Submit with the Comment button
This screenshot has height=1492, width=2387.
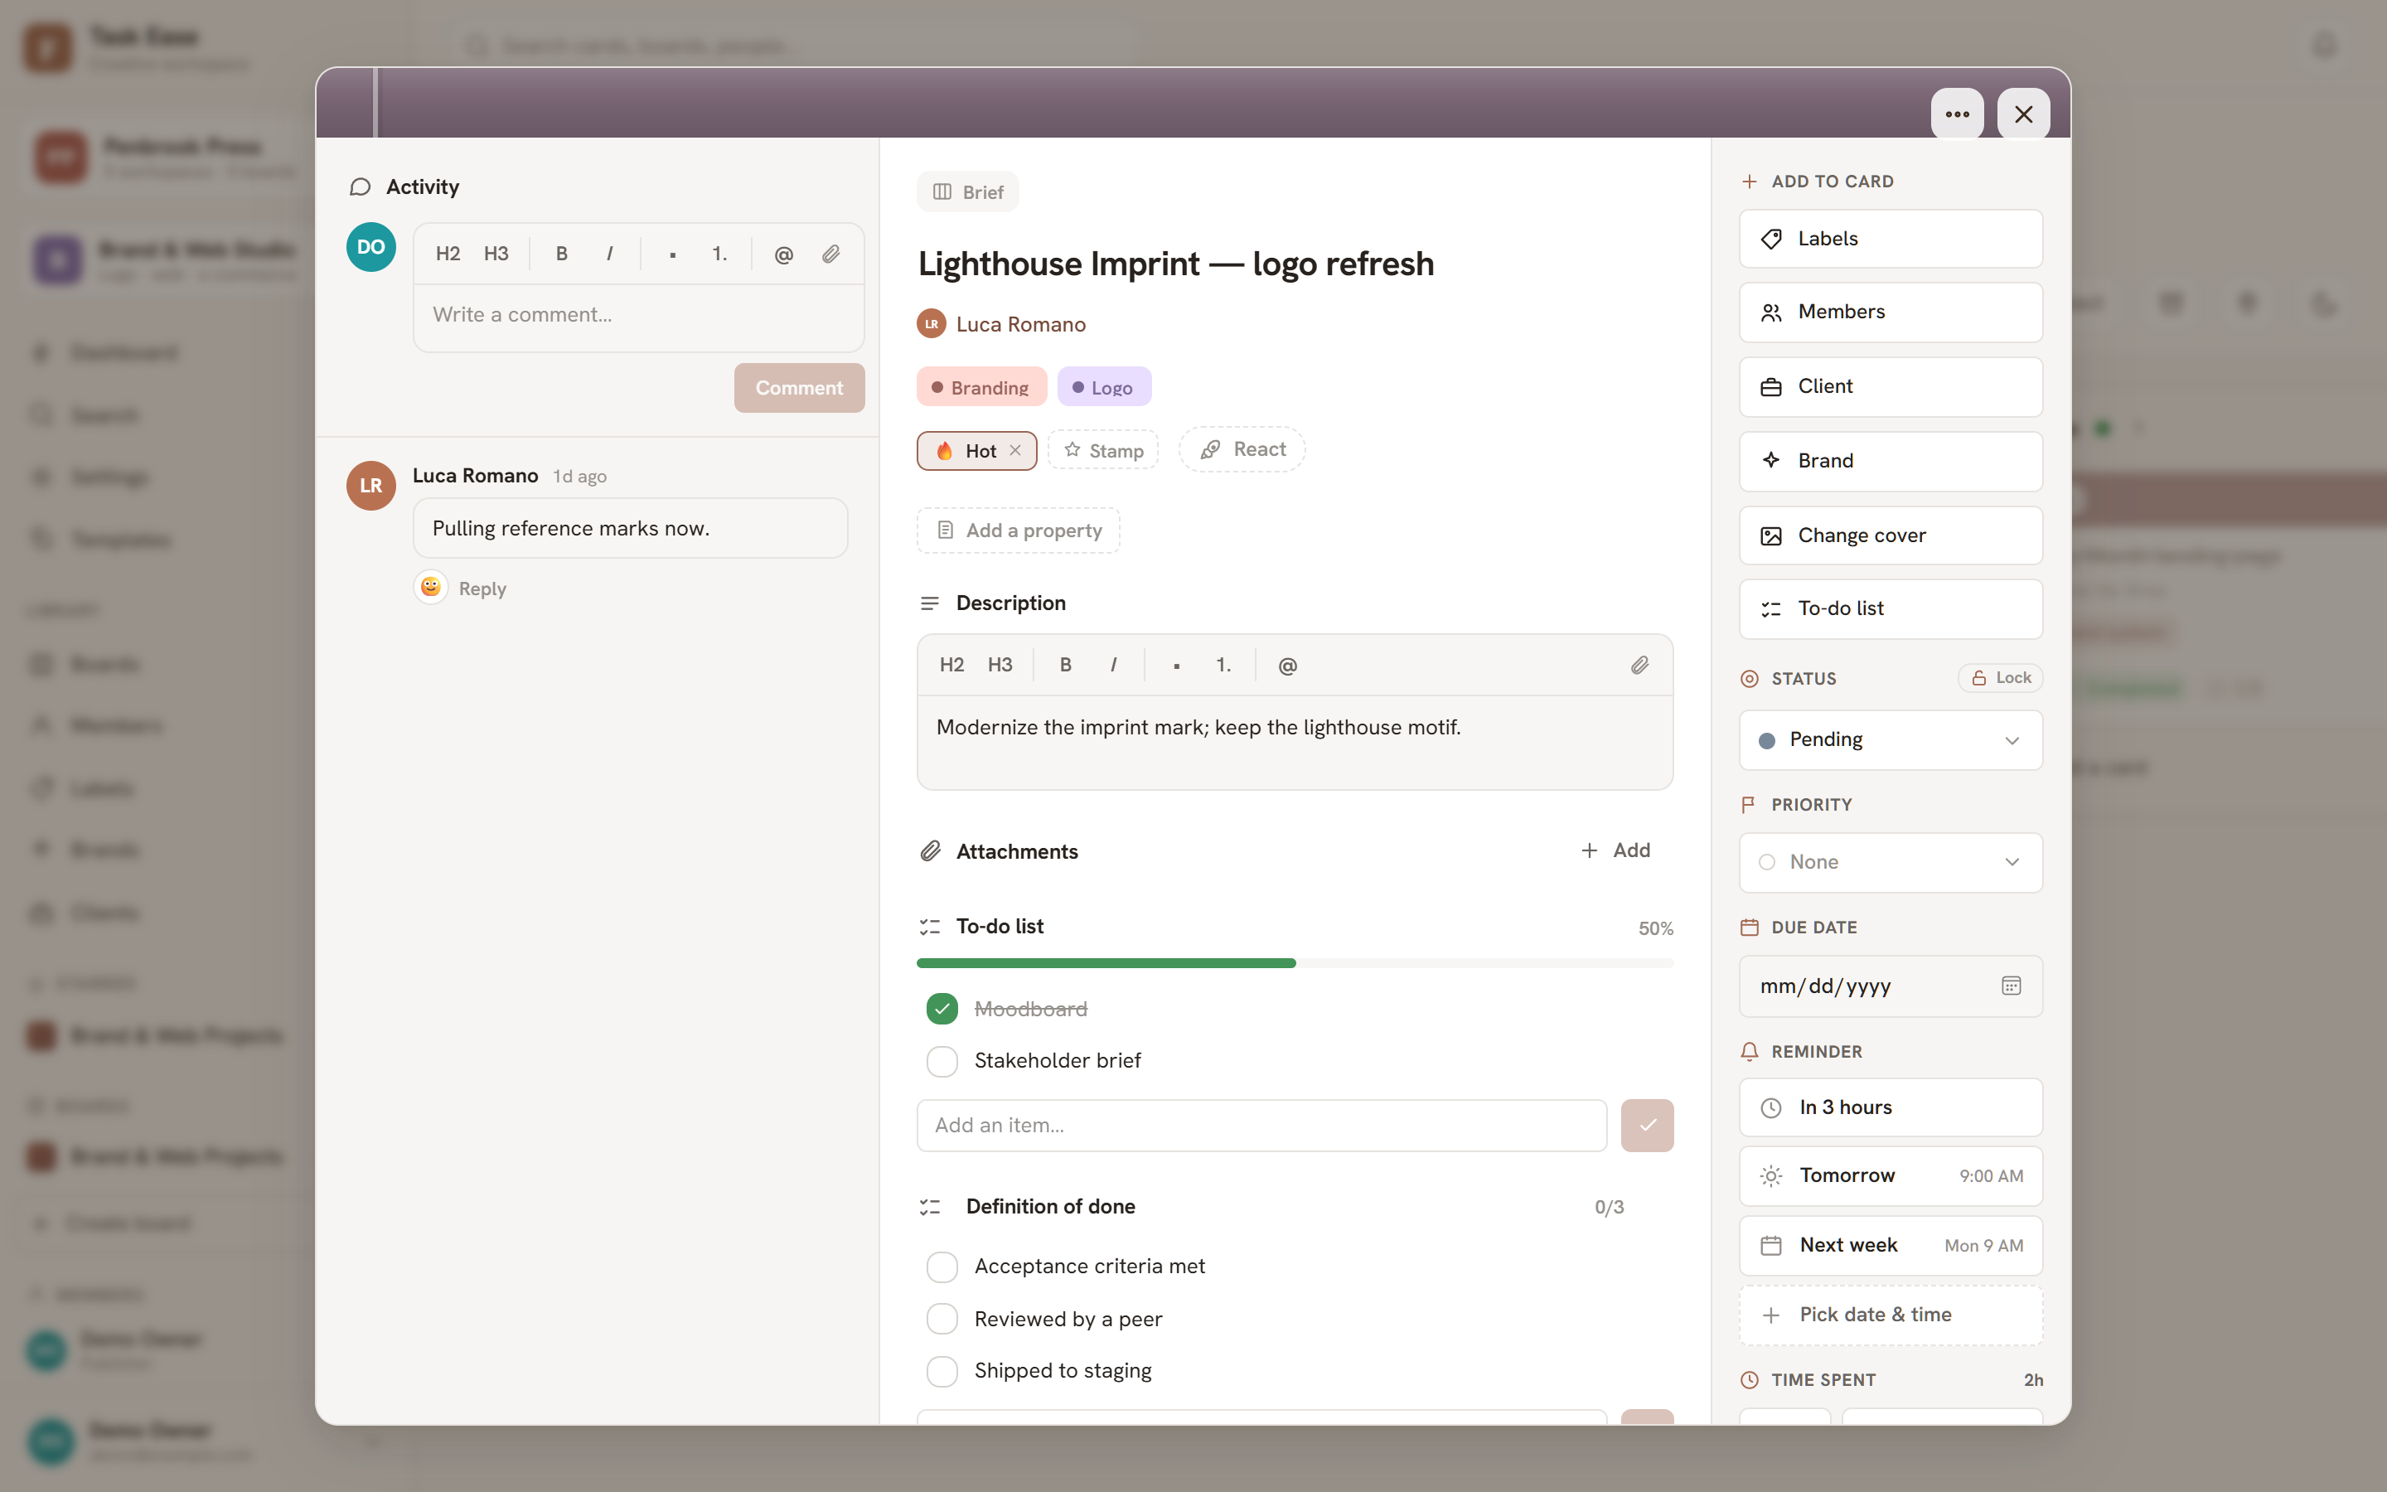pyautogui.click(x=799, y=388)
